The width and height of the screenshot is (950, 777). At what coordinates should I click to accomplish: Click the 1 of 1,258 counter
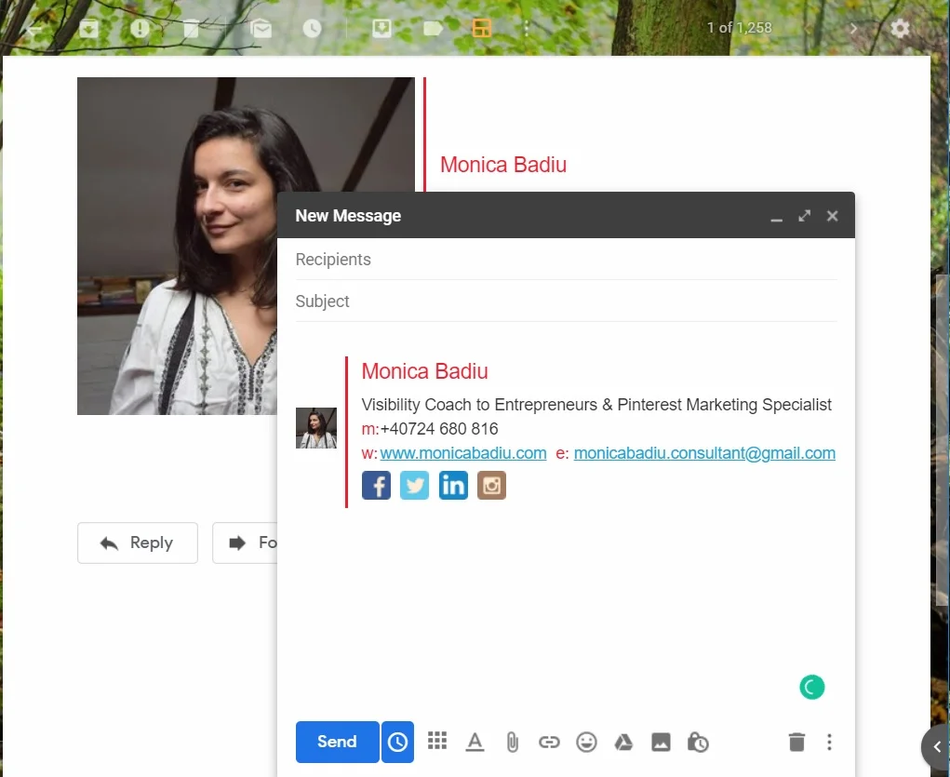[739, 28]
